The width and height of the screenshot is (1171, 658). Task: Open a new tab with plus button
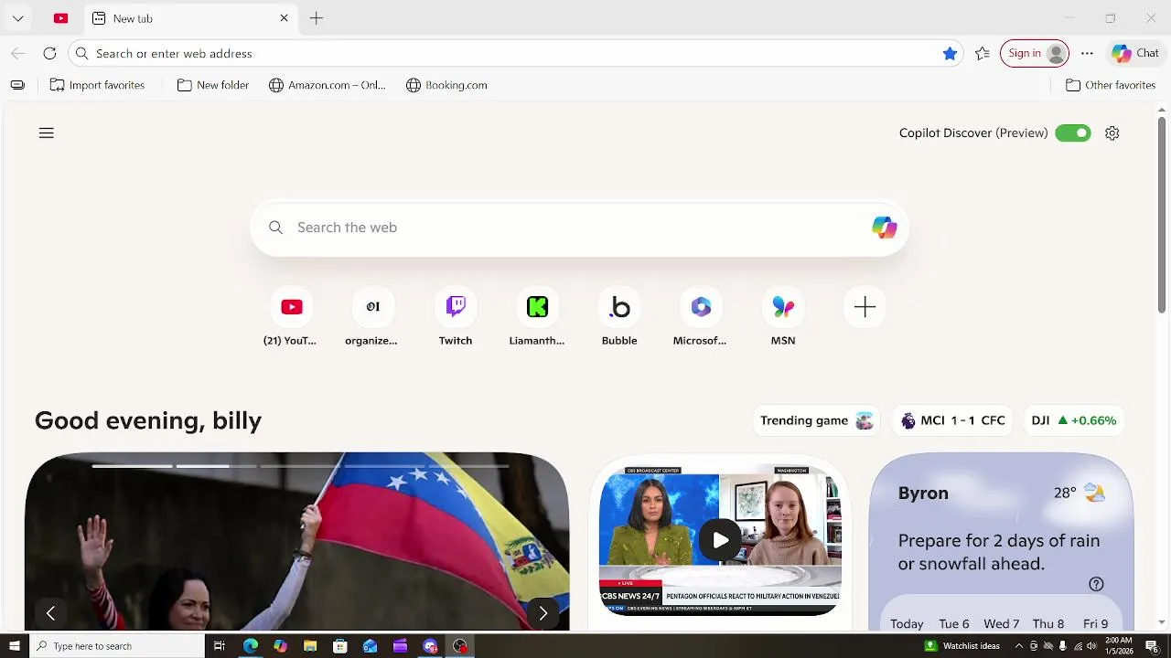(x=316, y=18)
